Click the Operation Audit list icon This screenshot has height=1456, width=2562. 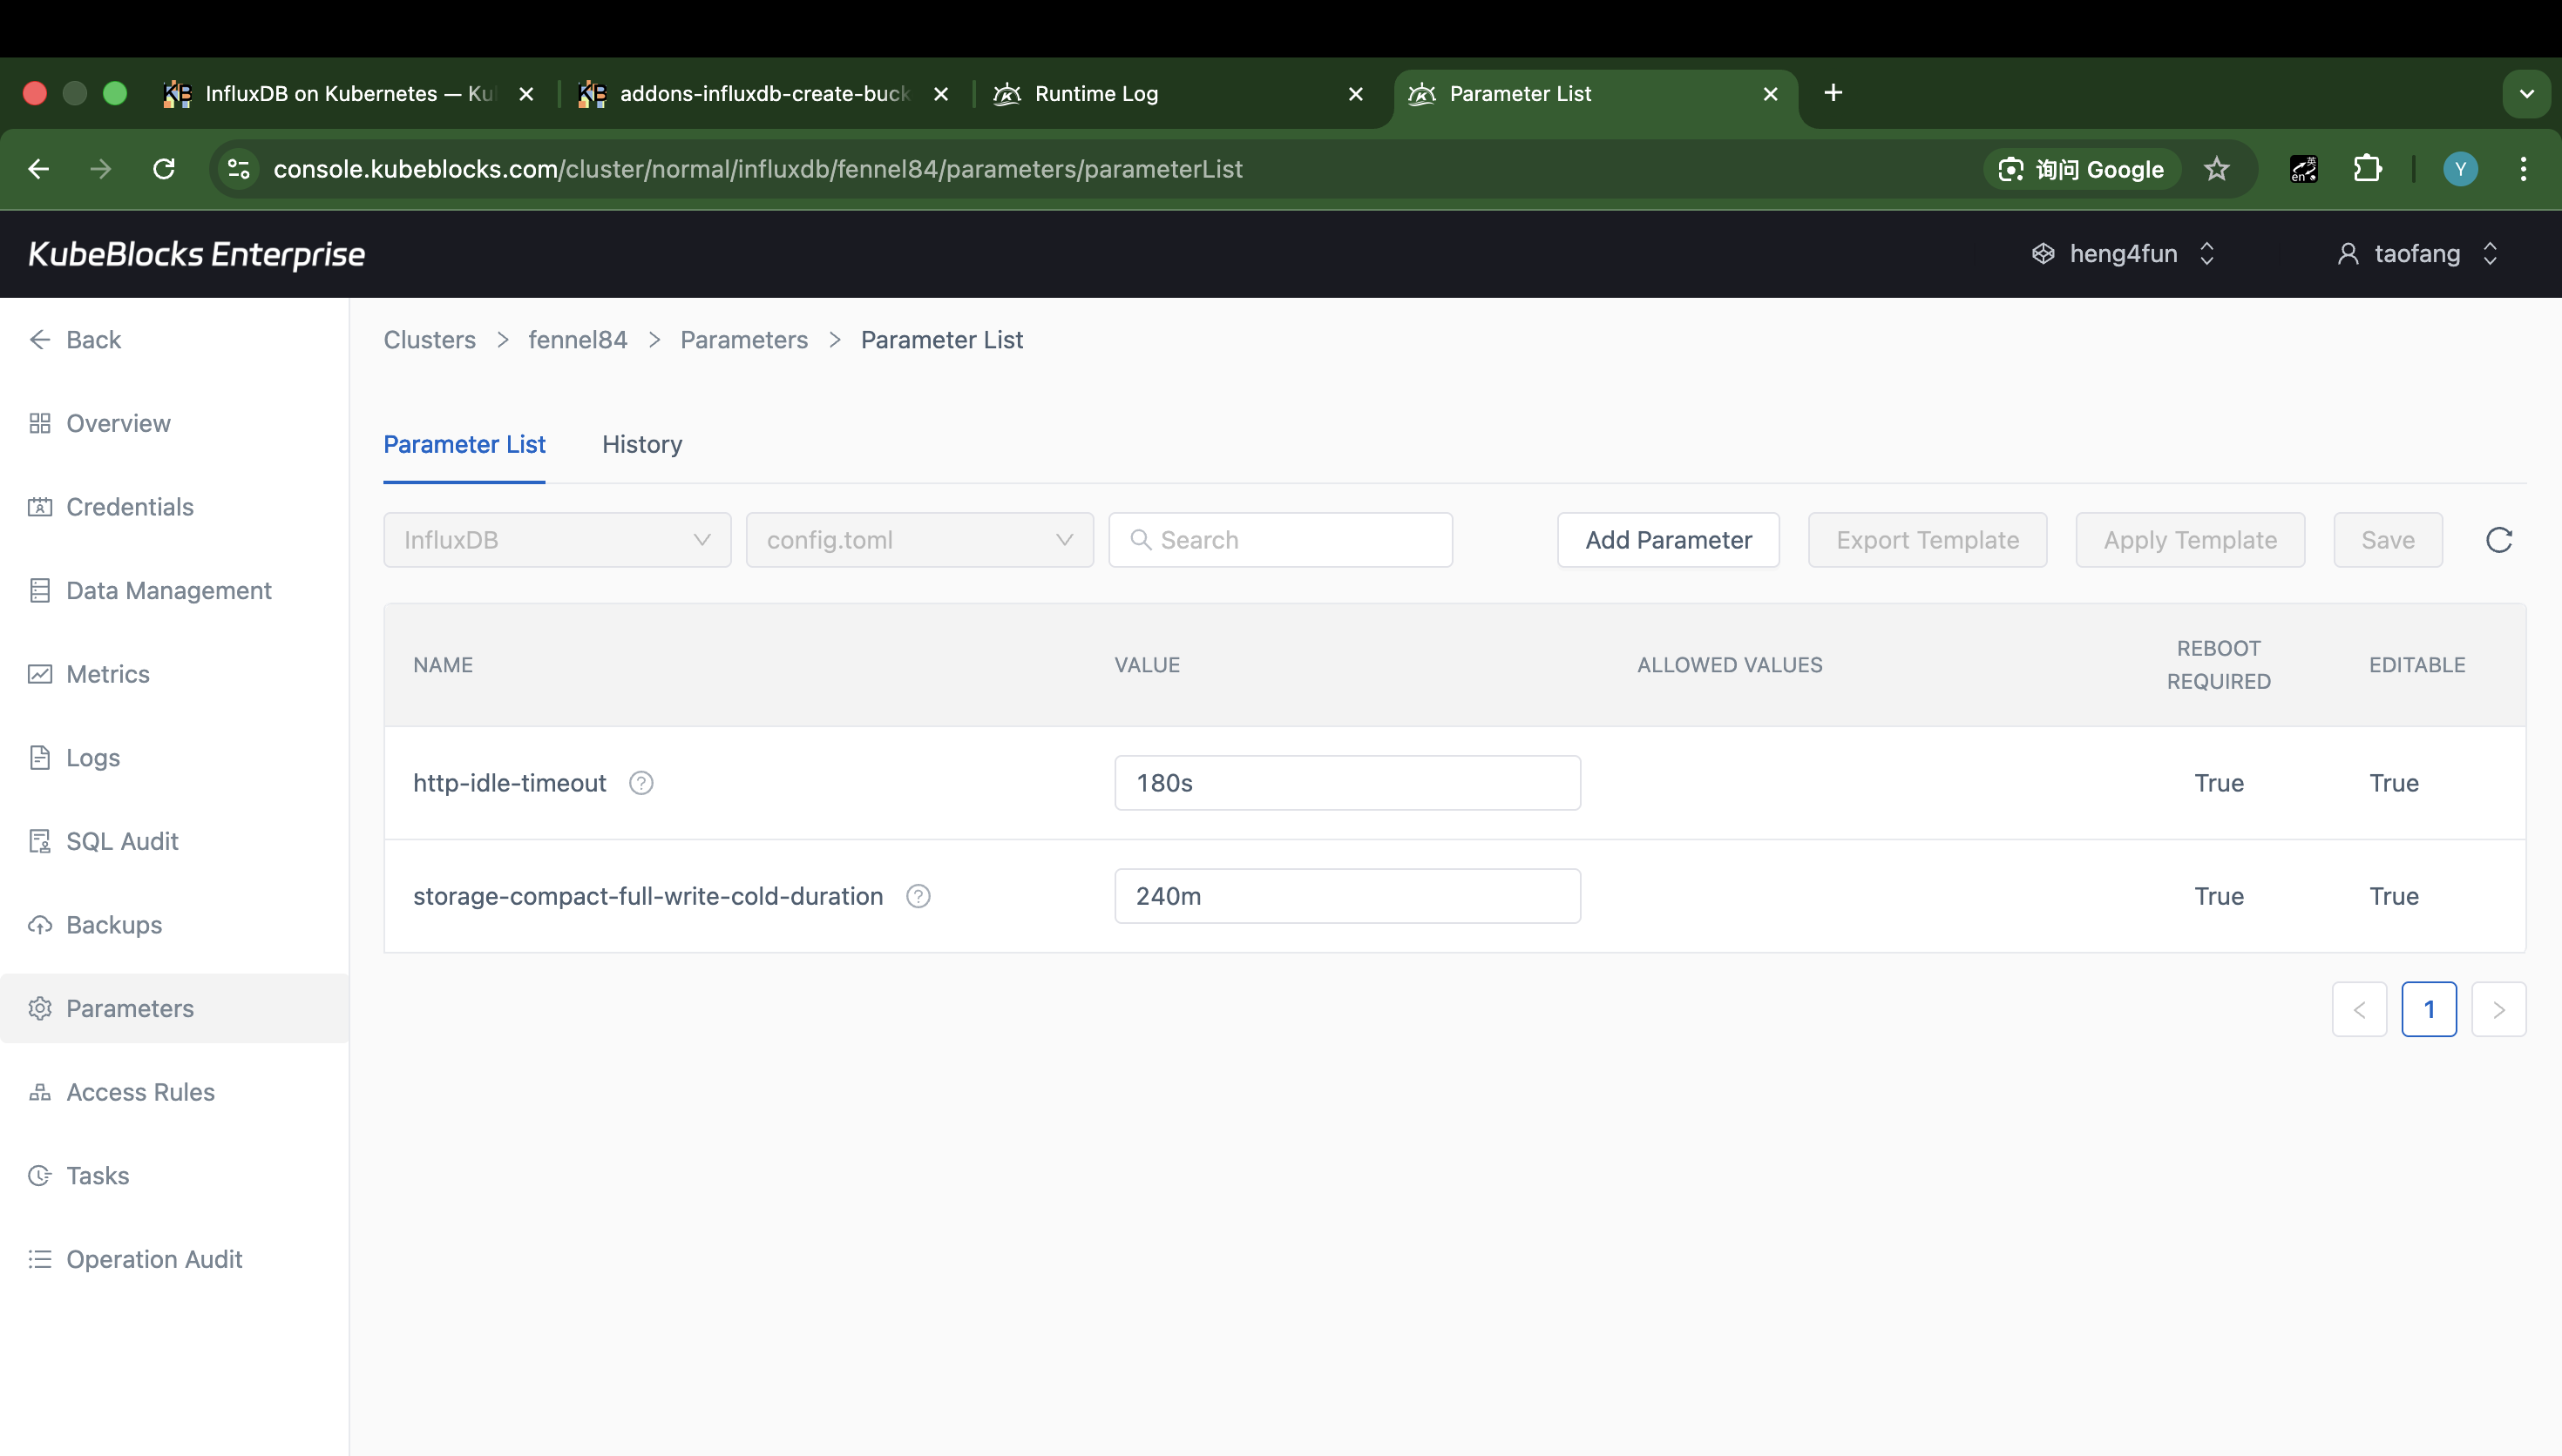coord(40,1259)
